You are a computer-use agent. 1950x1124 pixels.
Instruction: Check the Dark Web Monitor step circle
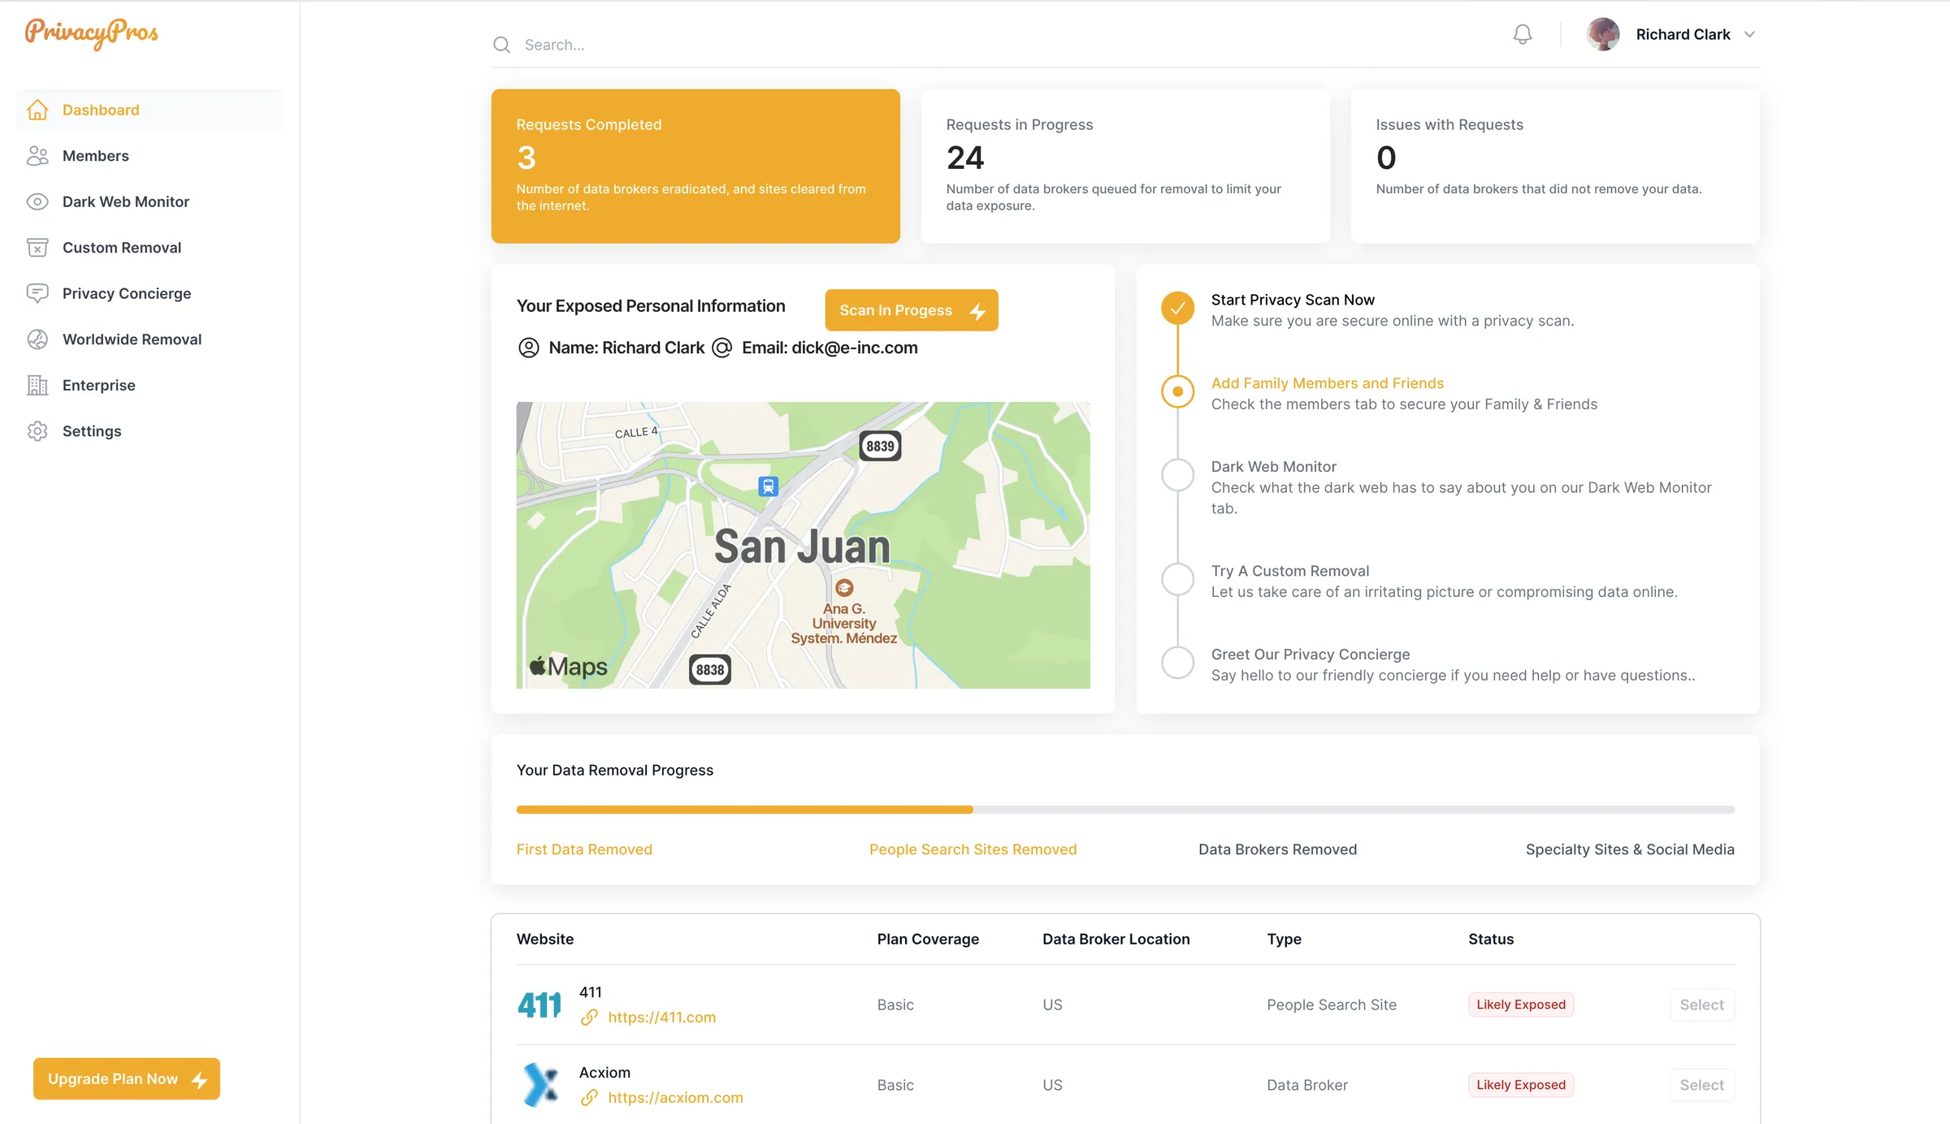[x=1177, y=474]
